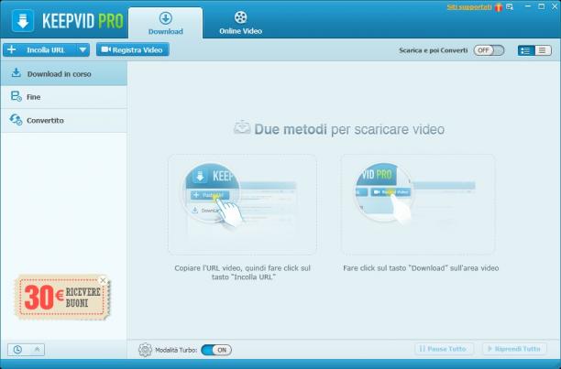This screenshot has width=561, height=369.
Task: Click the Convertito sidebar icon
Action: (16, 120)
